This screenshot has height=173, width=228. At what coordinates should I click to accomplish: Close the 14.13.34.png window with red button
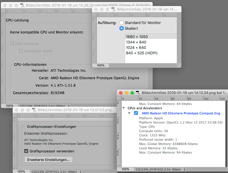[x=121, y=93]
